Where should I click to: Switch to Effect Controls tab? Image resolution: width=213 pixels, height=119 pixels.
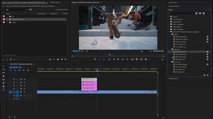[55, 2]
